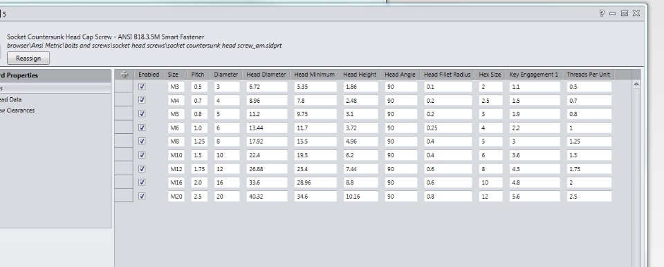Click the Head Angle column header

pyautogui.click(x=400, y=75)
